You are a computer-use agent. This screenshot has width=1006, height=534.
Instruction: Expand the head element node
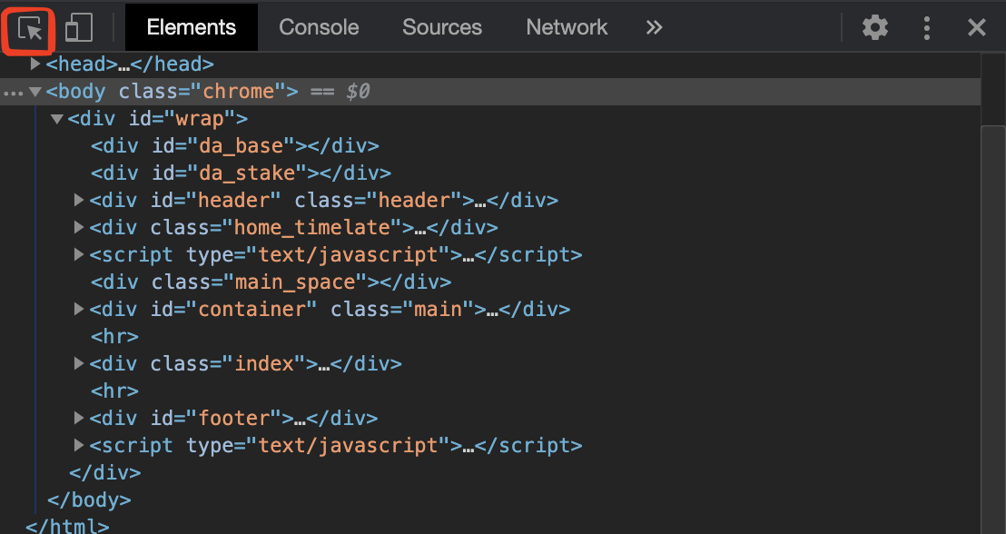point(35,64)
